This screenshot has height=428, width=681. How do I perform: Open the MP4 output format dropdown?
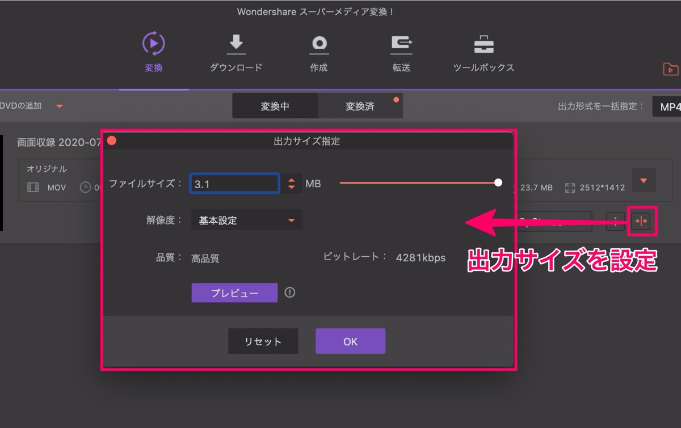coord(667,106)
